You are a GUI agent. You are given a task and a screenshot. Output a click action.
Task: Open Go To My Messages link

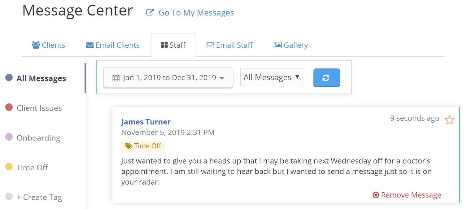(x=196, y=13)
